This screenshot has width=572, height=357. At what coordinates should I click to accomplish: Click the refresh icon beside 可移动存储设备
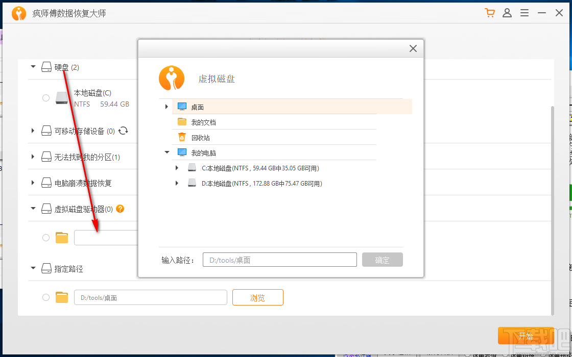(x=123, y=131)
